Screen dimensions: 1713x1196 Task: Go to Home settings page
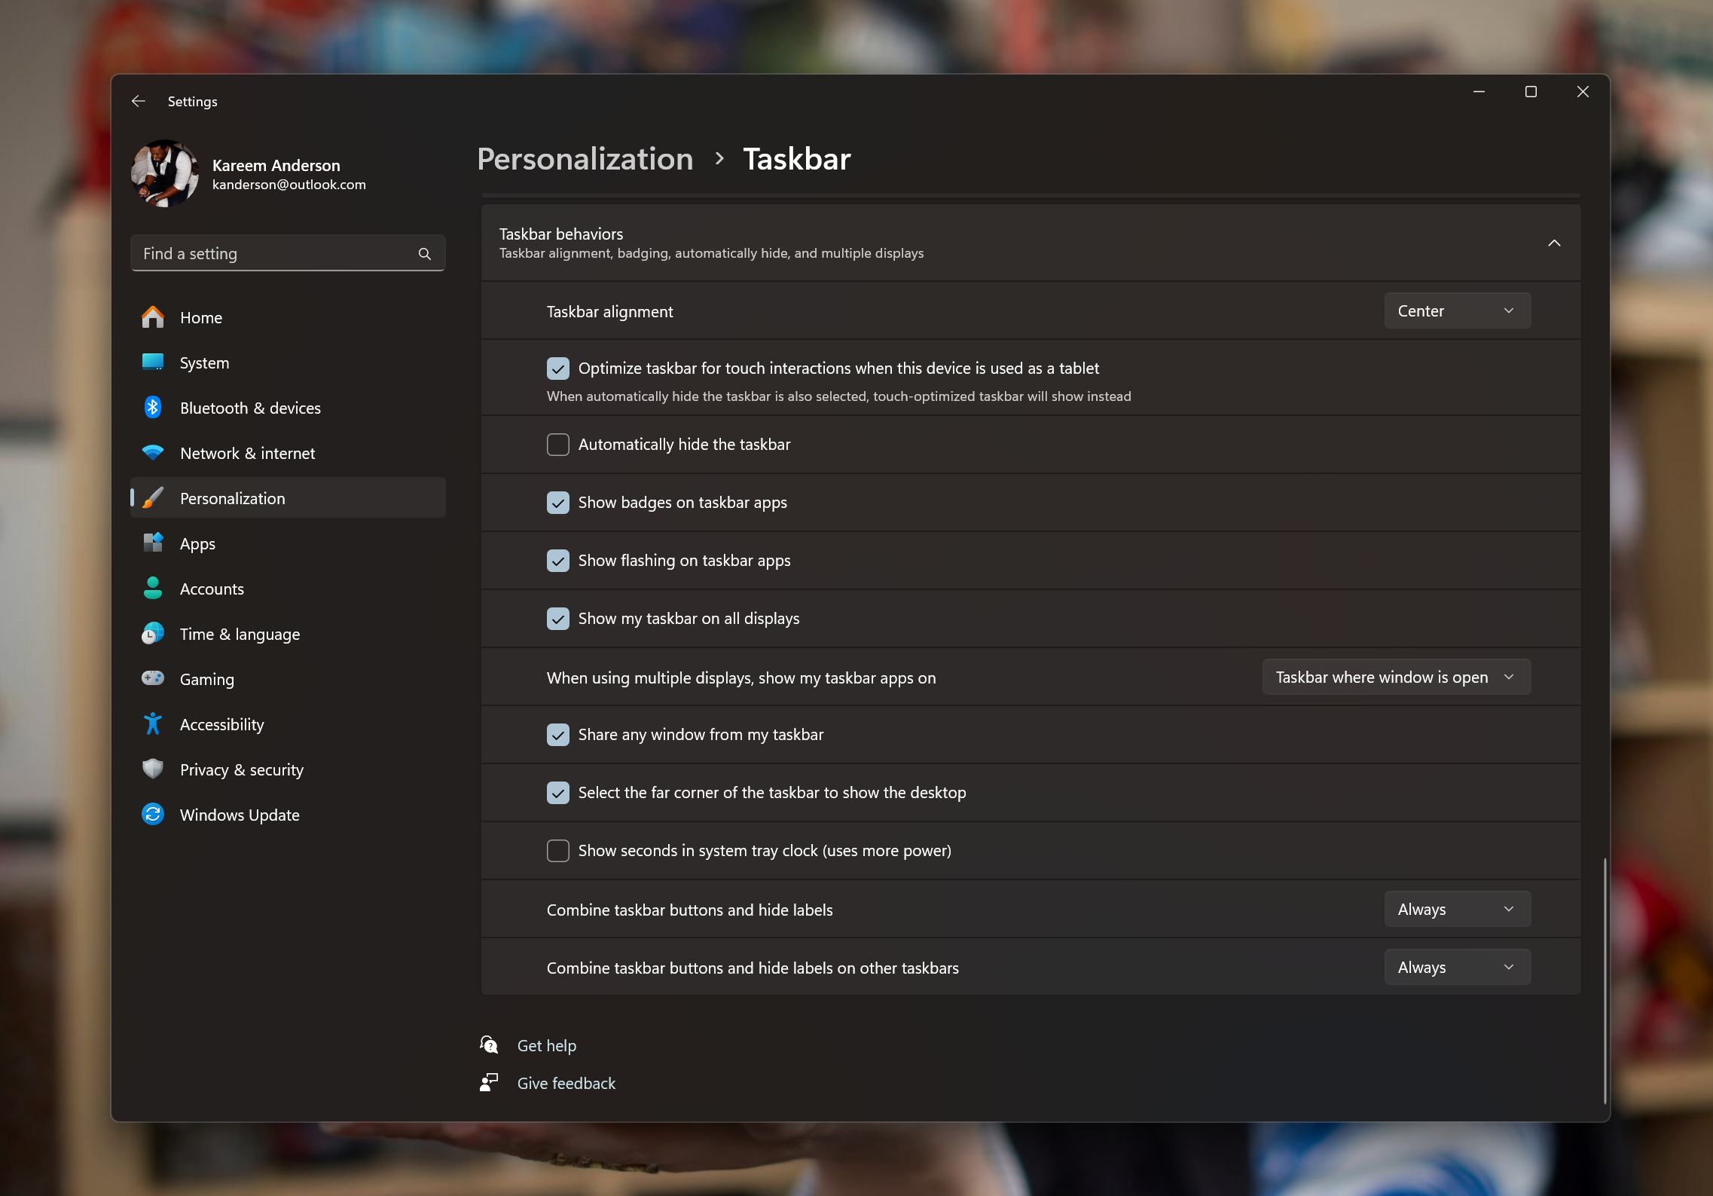(288, 317)
